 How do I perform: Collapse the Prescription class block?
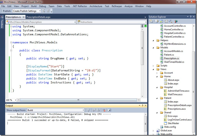click(11, 51)
